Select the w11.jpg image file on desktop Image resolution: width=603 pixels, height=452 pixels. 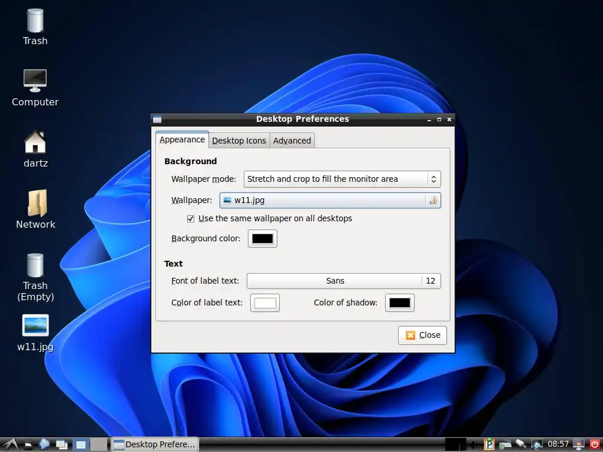click(35, 333)
